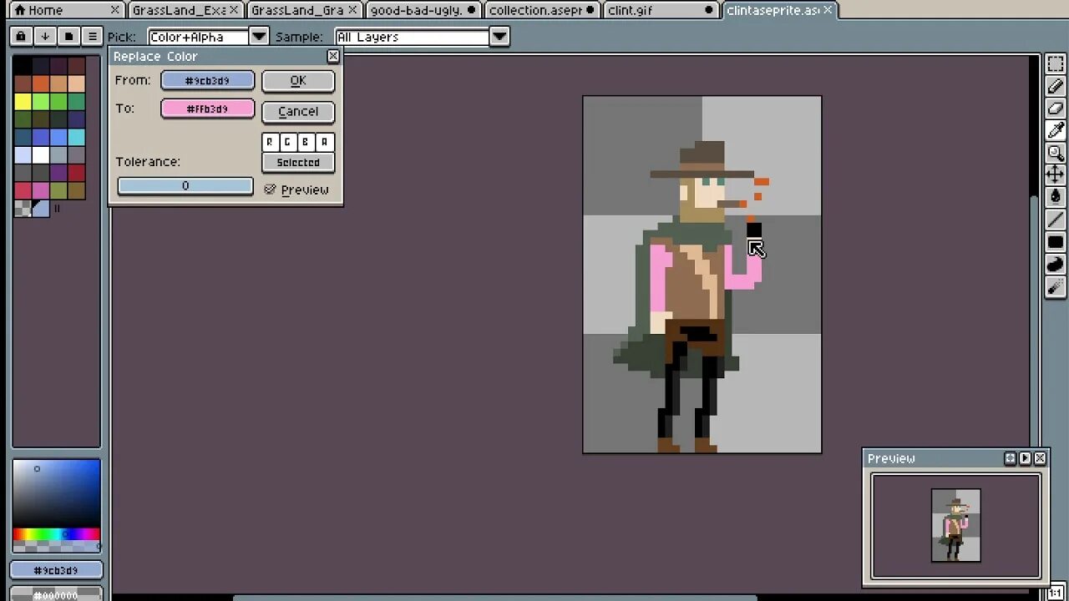Viewport: 1069px width, 601px height.
Task: Select the Zoom magnifier tool
Action: click(1056, 153)
